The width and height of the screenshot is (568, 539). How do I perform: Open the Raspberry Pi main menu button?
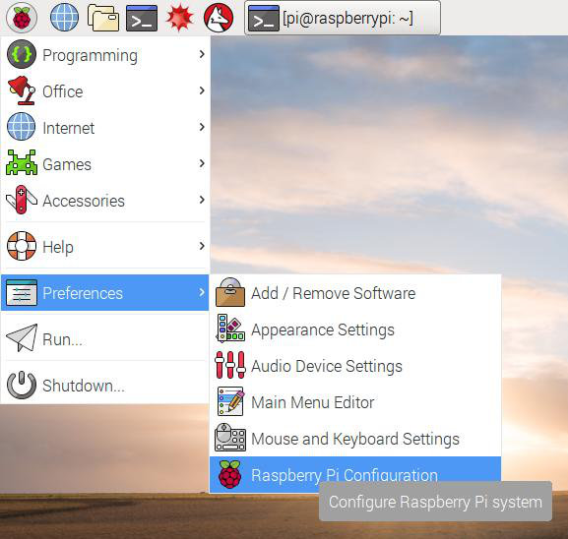tap(22, 18)
